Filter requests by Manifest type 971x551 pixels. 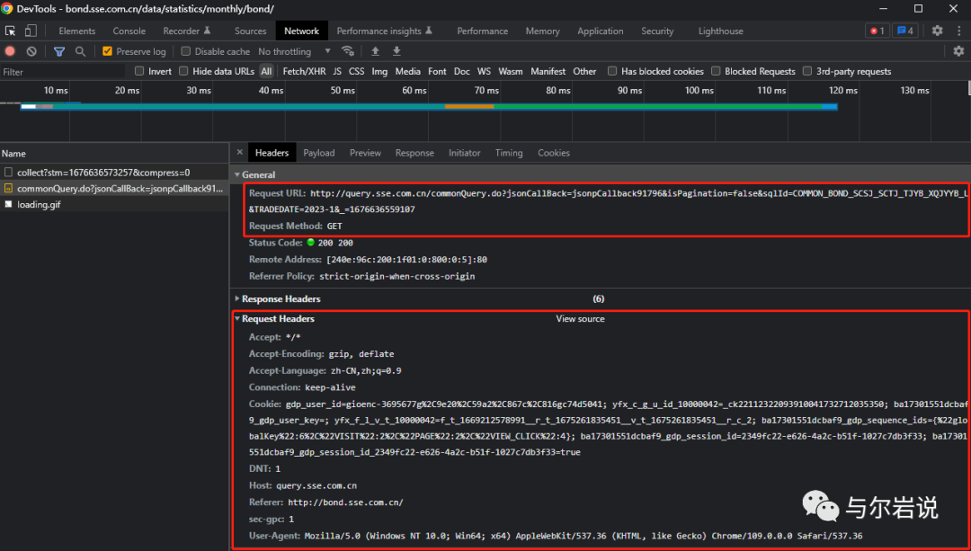[548, 71]
